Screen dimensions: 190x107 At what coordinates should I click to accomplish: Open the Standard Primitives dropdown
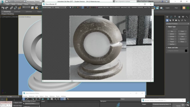tap(178, 24)
